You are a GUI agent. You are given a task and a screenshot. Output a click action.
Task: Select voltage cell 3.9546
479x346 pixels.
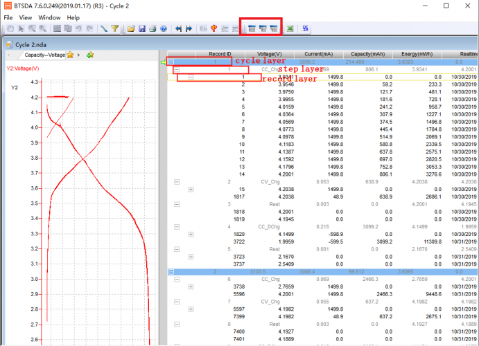point(286,84)
